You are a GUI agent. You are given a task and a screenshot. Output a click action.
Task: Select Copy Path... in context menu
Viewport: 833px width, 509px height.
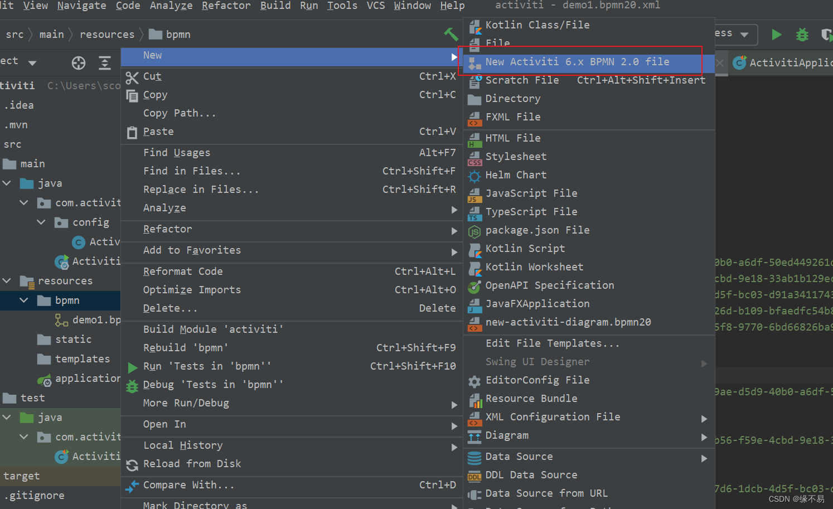click(x=291, y=113)
